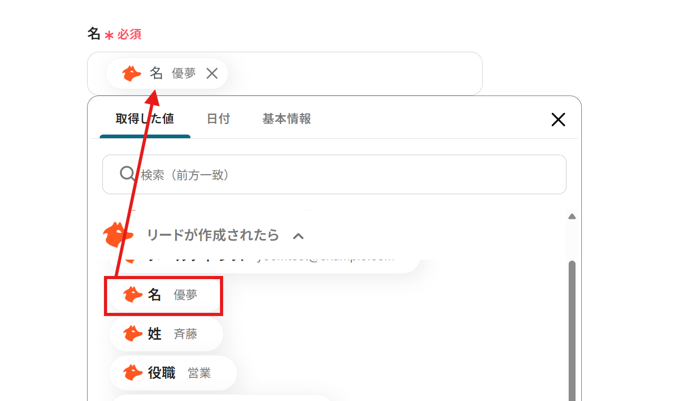Viewport: 690px width, 401px height.
Task: Click the scrollbar up arrow
Action: coord(571,216)
